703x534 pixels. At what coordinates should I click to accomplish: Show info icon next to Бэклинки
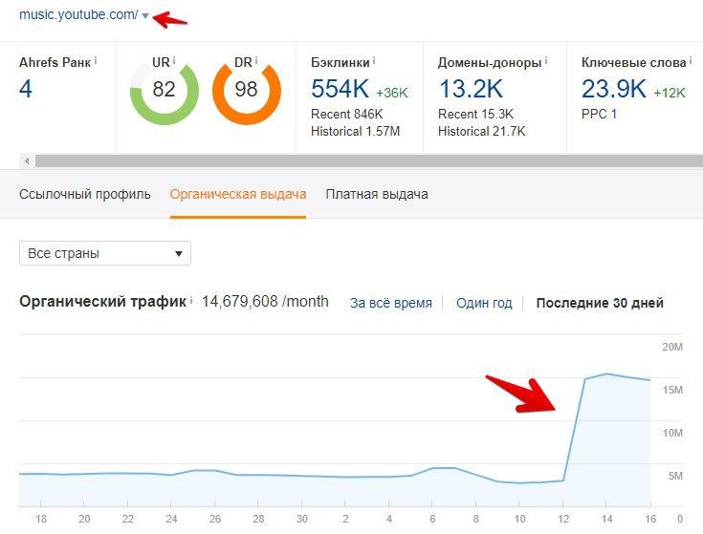(x=374, y=60)
